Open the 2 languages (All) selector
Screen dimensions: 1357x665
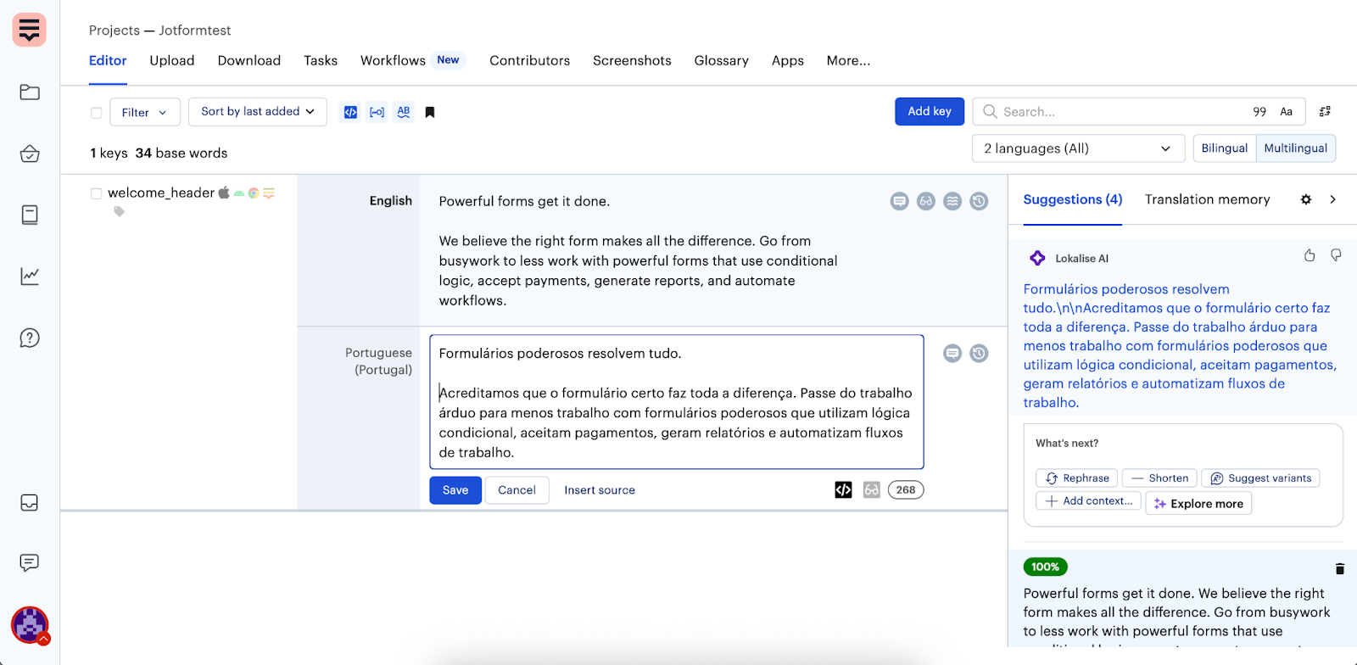[1077, 148]
